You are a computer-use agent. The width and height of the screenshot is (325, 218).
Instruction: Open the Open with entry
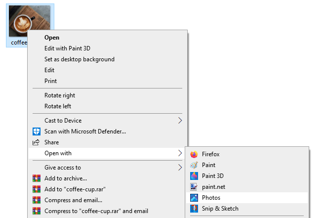tap(107, 153)
